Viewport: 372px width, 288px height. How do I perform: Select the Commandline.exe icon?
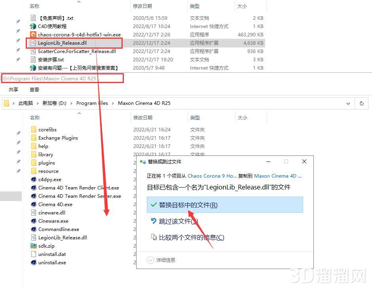tap(34, 229)
